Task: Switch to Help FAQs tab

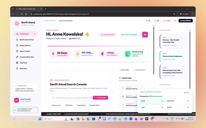Action: click(x=124, y=70)
